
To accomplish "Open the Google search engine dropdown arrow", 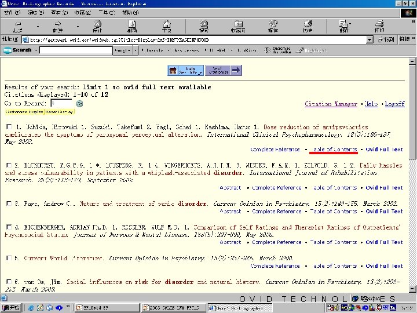I will (136, 50).
